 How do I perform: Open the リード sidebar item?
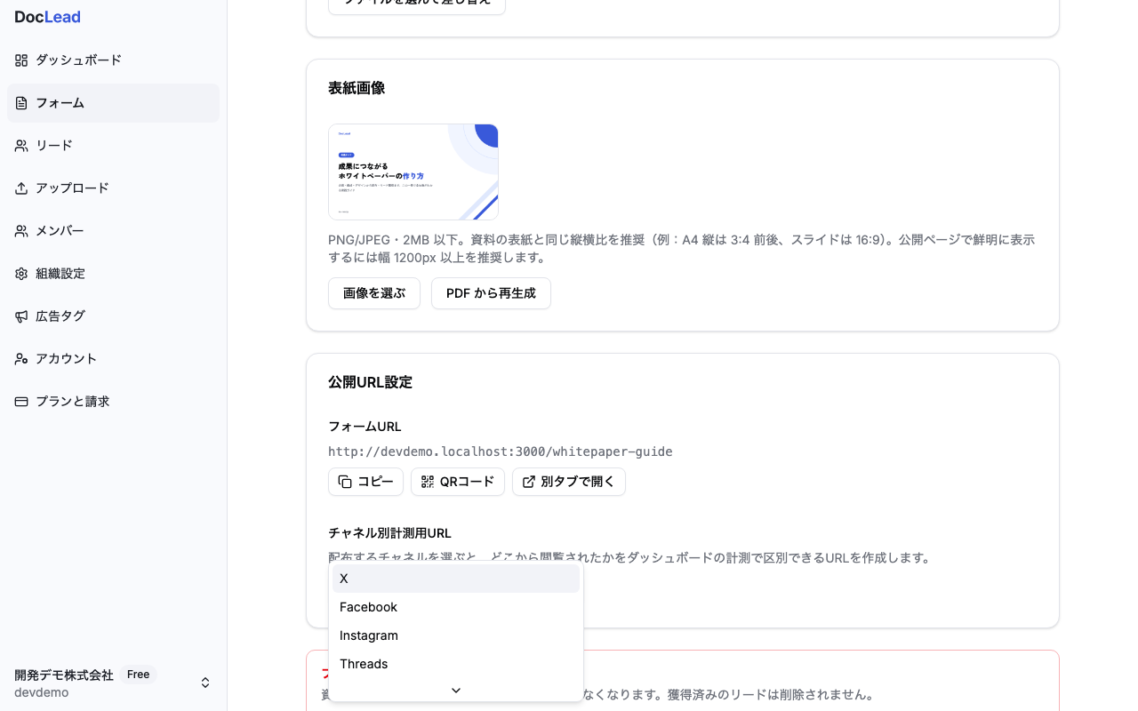click(113, 146)
